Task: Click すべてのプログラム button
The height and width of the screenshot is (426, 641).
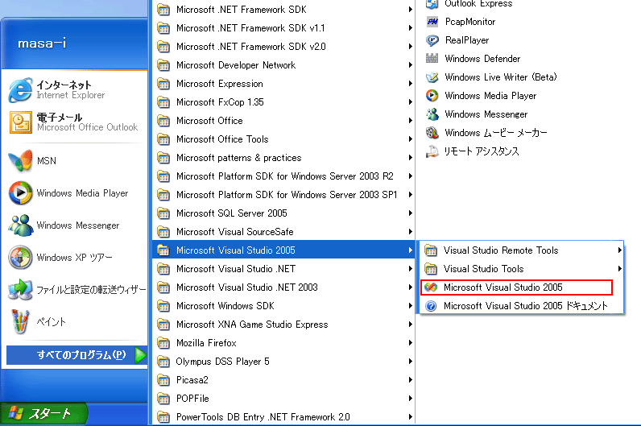Action: click(77, 355)
